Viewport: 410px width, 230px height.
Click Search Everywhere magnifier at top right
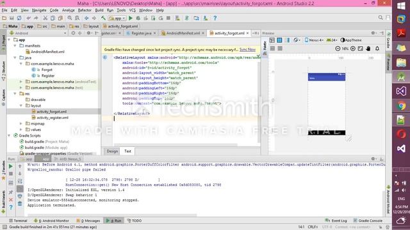[x=381, y=17]
